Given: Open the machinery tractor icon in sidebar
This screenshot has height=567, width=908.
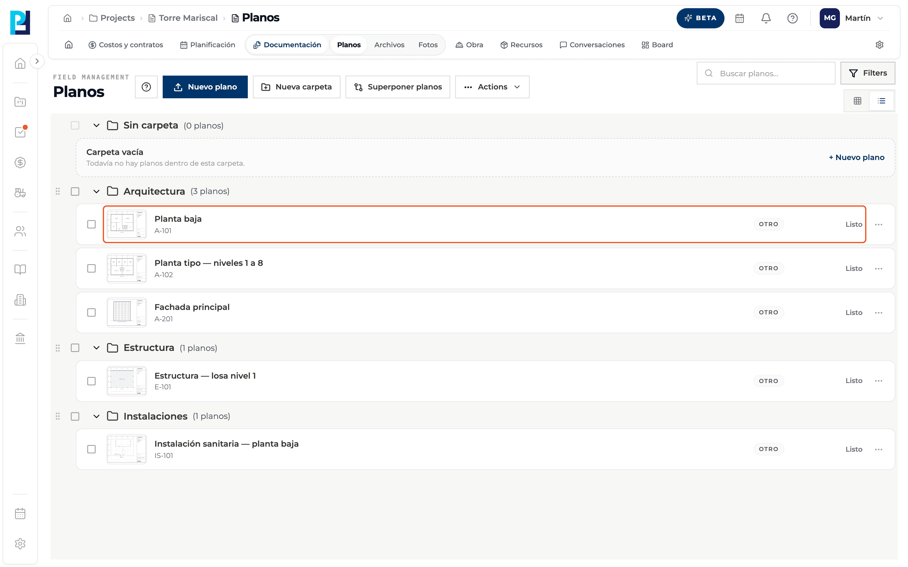Looking at the screenshot, I should click(20, 193).
